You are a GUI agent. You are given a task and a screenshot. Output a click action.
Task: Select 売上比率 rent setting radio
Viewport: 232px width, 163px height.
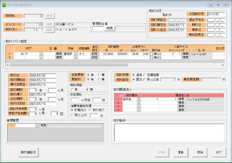(x=145, y=80)
